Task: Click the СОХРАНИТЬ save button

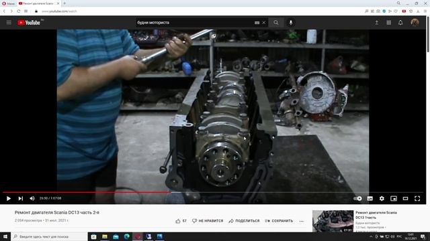Action: click(x=279, y=221)
